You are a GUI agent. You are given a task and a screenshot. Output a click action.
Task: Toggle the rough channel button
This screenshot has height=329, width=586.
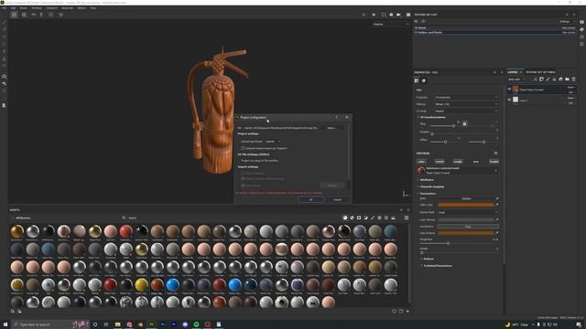tap(458, 162)
